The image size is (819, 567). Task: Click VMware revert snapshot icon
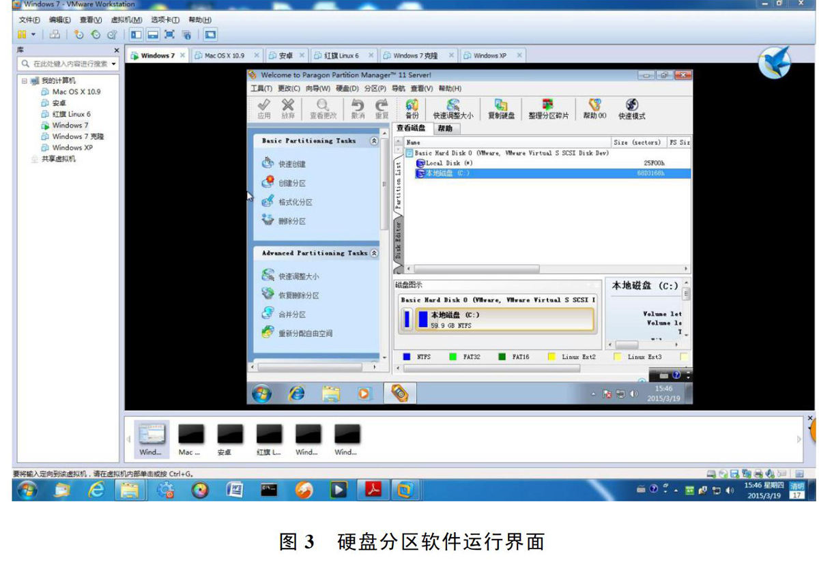click(96, 34)
